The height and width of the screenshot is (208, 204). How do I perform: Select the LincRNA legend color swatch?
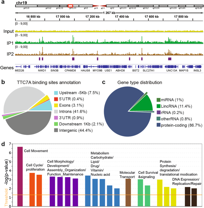click(159, 106)
